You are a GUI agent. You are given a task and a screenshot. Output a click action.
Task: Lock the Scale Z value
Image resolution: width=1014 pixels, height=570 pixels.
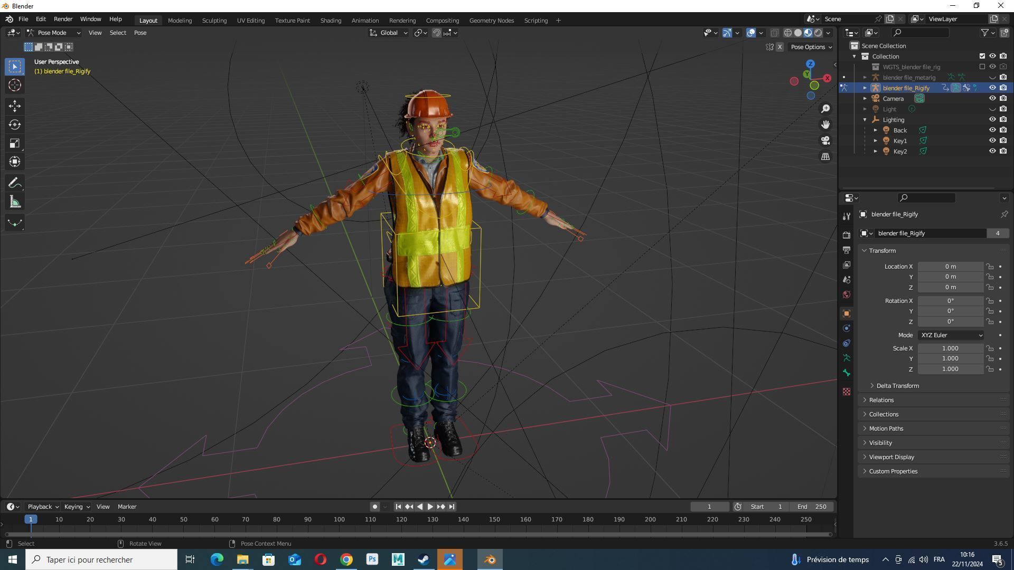point(990,369)
